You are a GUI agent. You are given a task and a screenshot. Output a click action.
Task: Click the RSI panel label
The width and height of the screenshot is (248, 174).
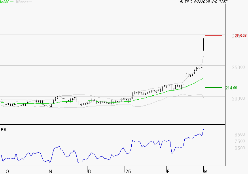(4, 130)
